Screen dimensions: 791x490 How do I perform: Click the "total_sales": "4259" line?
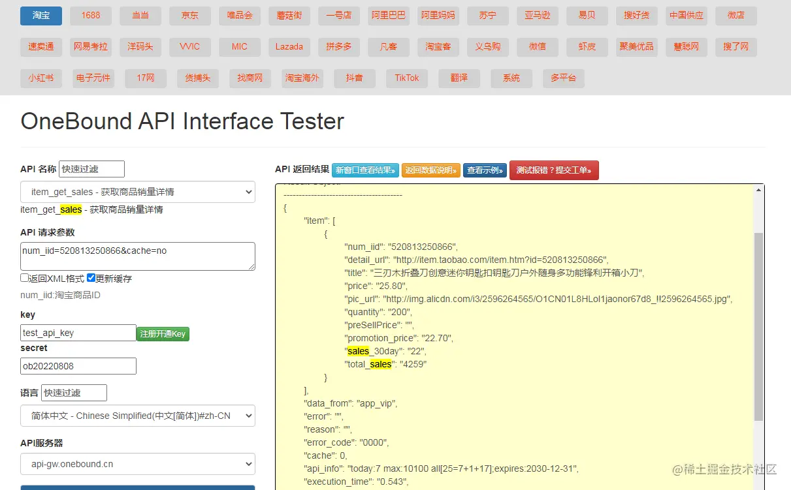point(385,364)
